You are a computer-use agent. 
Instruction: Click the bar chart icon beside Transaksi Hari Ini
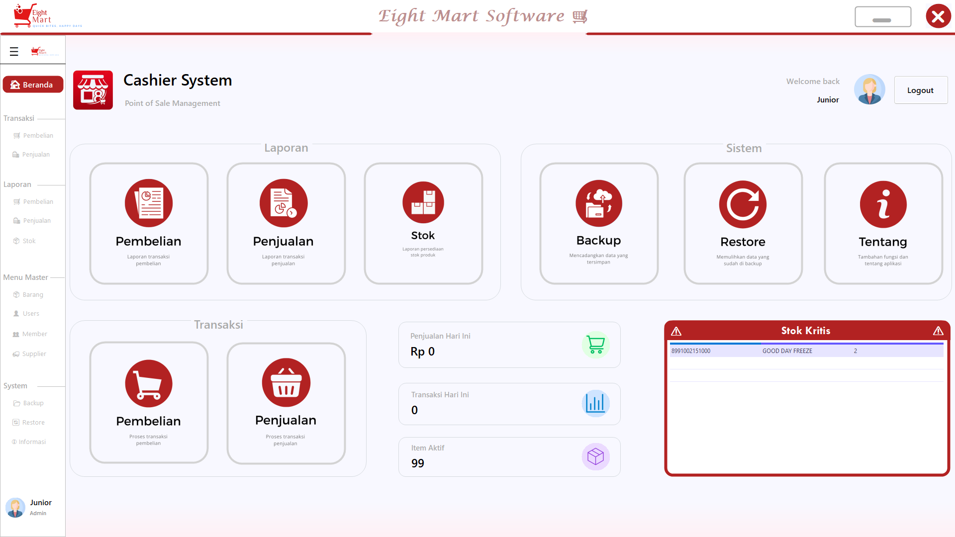[595, 403]
